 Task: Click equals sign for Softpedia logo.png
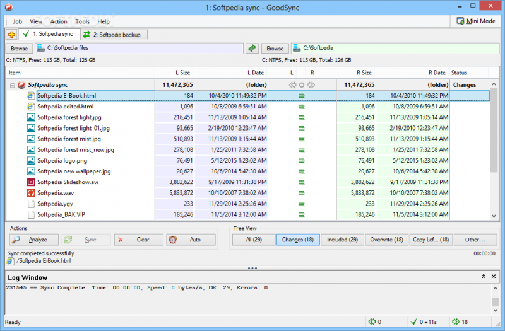tap(302, 160)
